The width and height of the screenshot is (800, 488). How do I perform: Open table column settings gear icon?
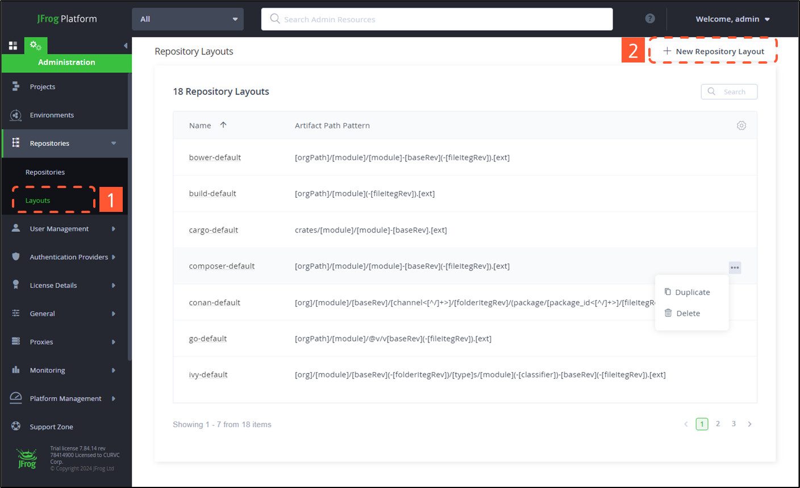[x=741, y=126]
